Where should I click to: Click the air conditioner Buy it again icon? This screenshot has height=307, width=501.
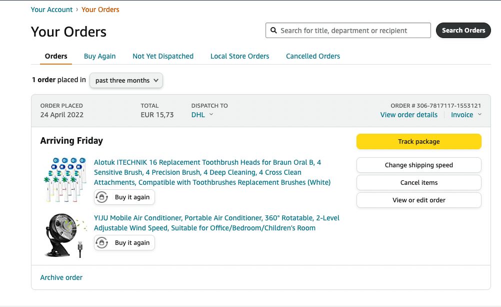pyautogui.click(x=102, y=243)
